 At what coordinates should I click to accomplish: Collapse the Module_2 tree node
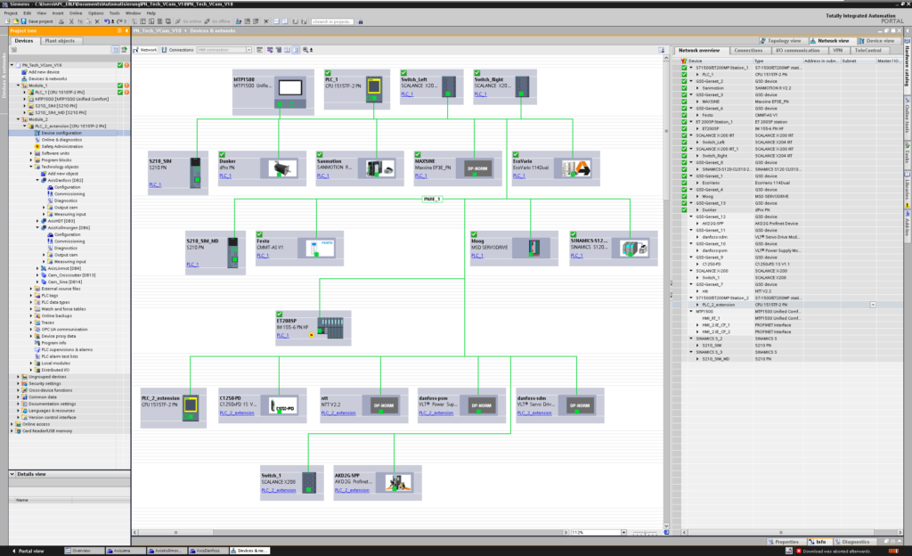click(19, 119)
